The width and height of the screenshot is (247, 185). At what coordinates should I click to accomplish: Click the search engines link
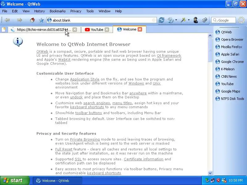[x=97, y=103]
